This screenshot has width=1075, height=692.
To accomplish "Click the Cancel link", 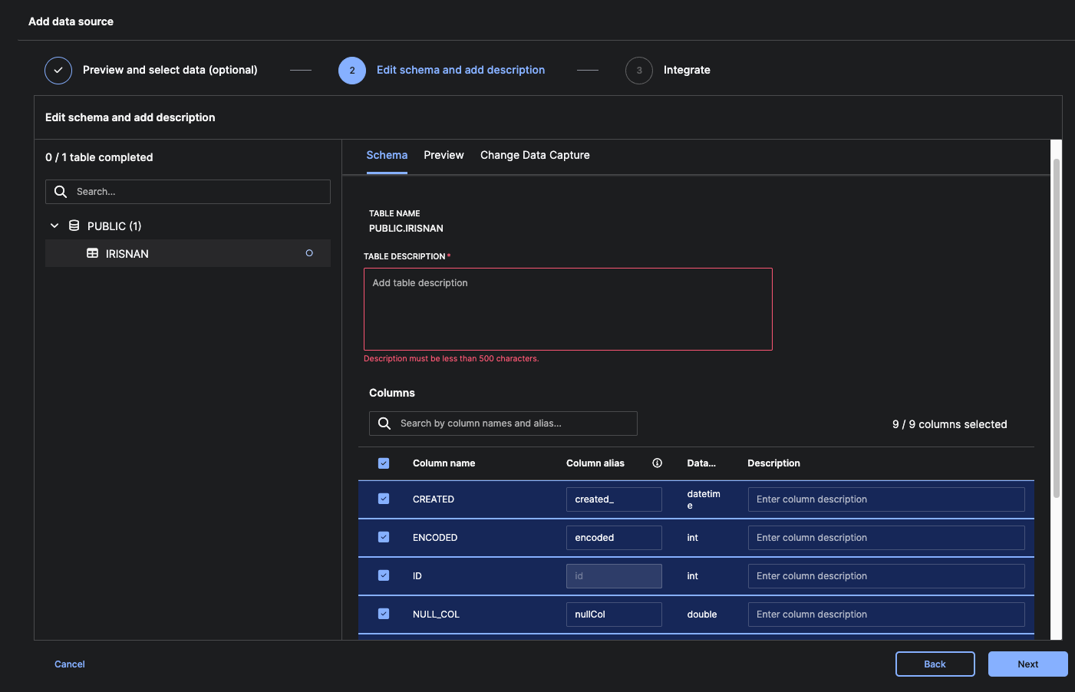I will click(70, 664).
